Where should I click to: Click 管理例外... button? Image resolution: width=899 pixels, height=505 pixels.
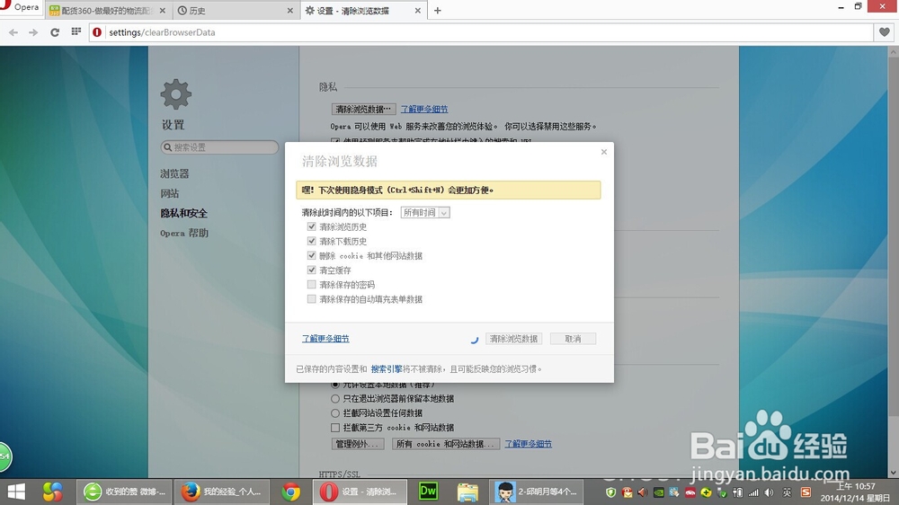point(358,444)
